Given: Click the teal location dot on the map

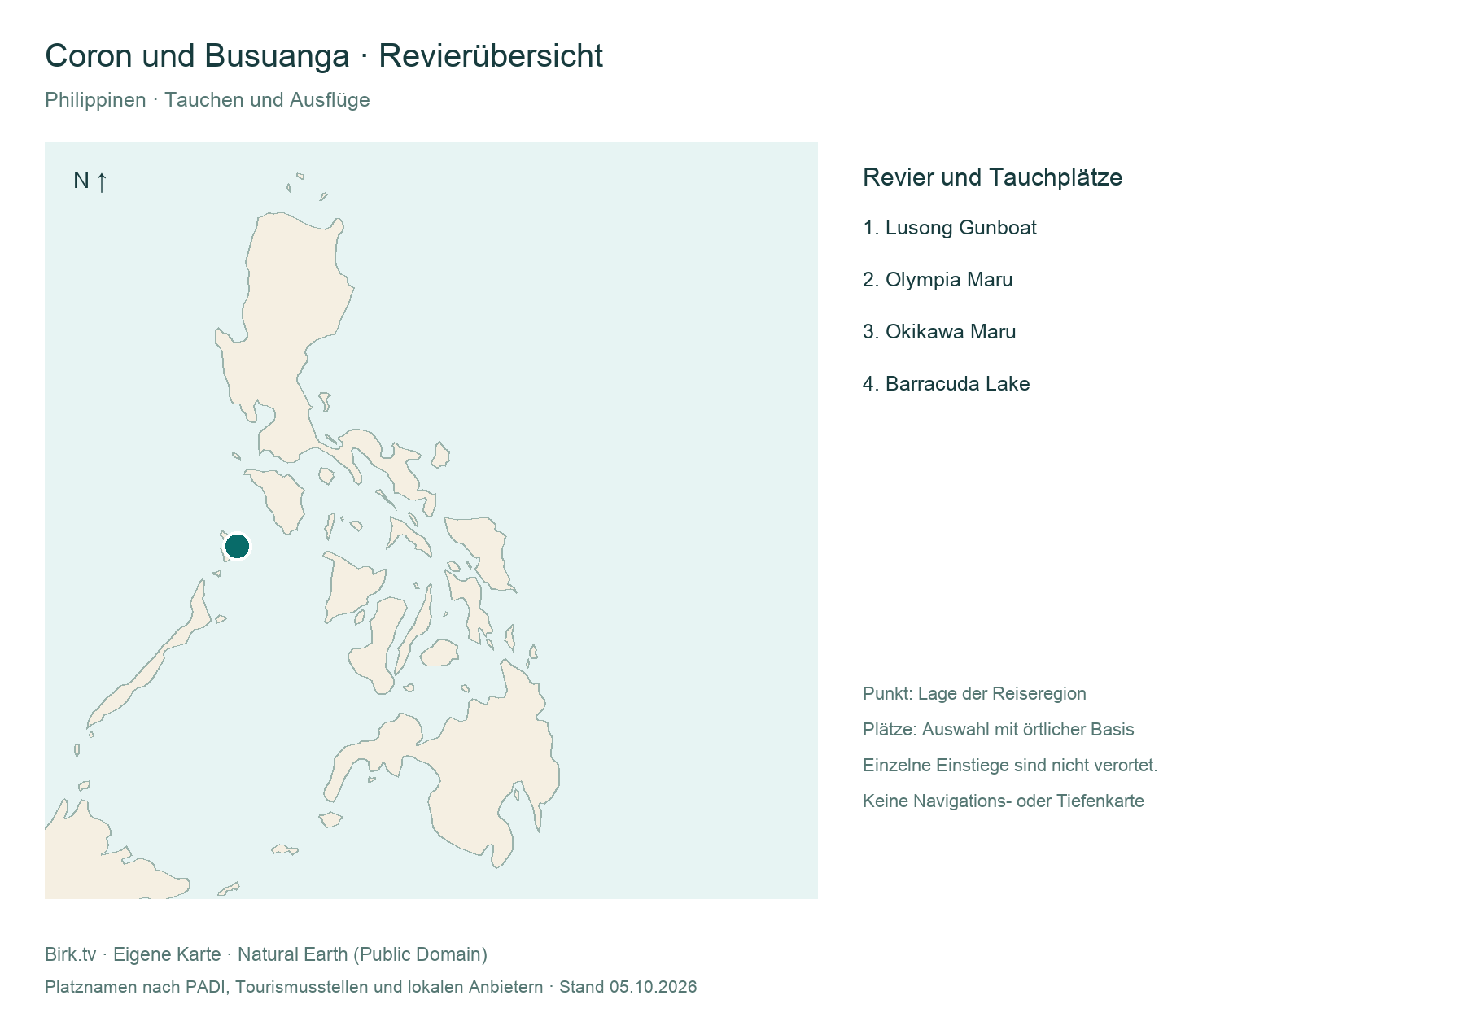Looking at the screenshot, I should click(x=237, y=546).
